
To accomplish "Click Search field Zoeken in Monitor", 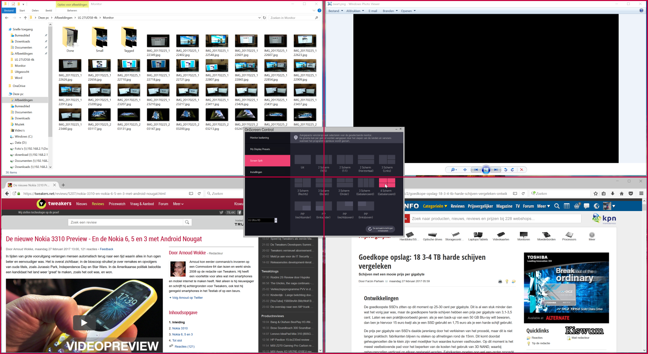I will (294, 18).
